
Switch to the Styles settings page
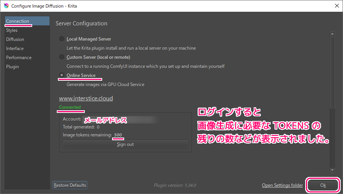coord(27,30)
